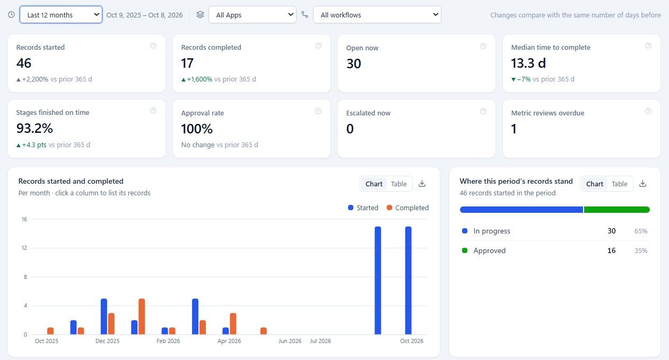Open help icon on Median time to complete card
The image size is (669, 360).
pyautogui.click(x=648, y=46)
